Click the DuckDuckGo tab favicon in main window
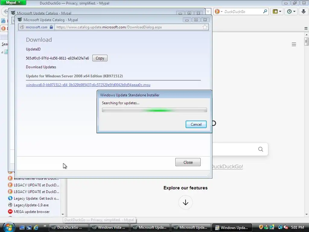This screenshot has height=232, width=309. 3,28
